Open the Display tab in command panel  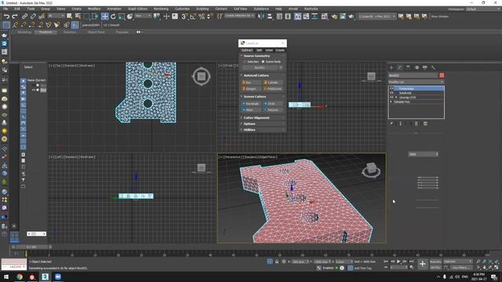tap(425, 67)
